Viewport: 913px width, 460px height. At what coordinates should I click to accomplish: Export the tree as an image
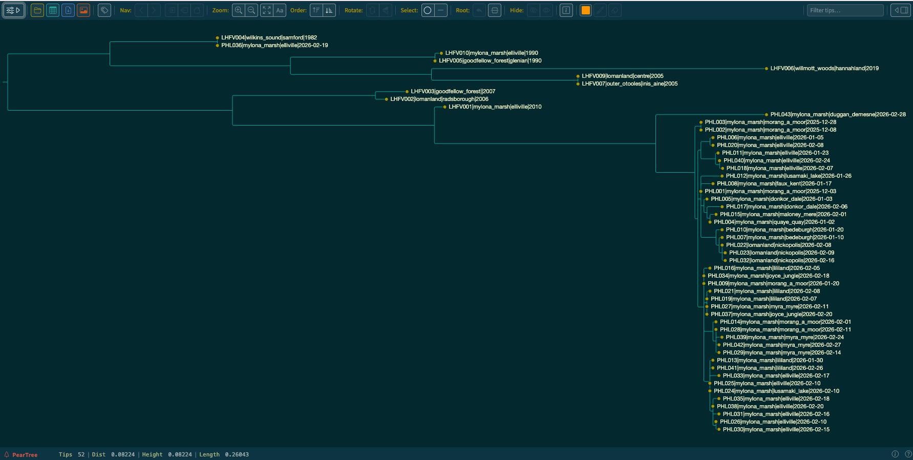(83, 10)
